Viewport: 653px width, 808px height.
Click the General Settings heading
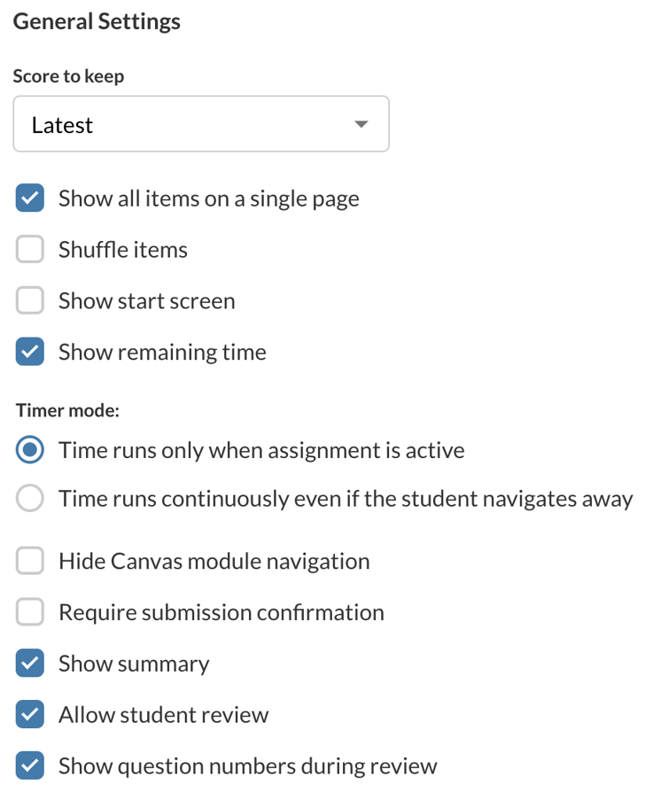96,20
